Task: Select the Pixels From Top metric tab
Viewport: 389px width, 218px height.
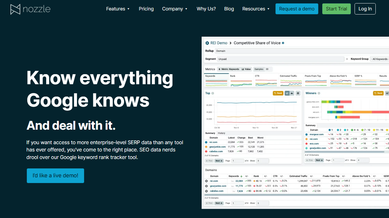Action: pyautogui.click(x=316, y=80)
